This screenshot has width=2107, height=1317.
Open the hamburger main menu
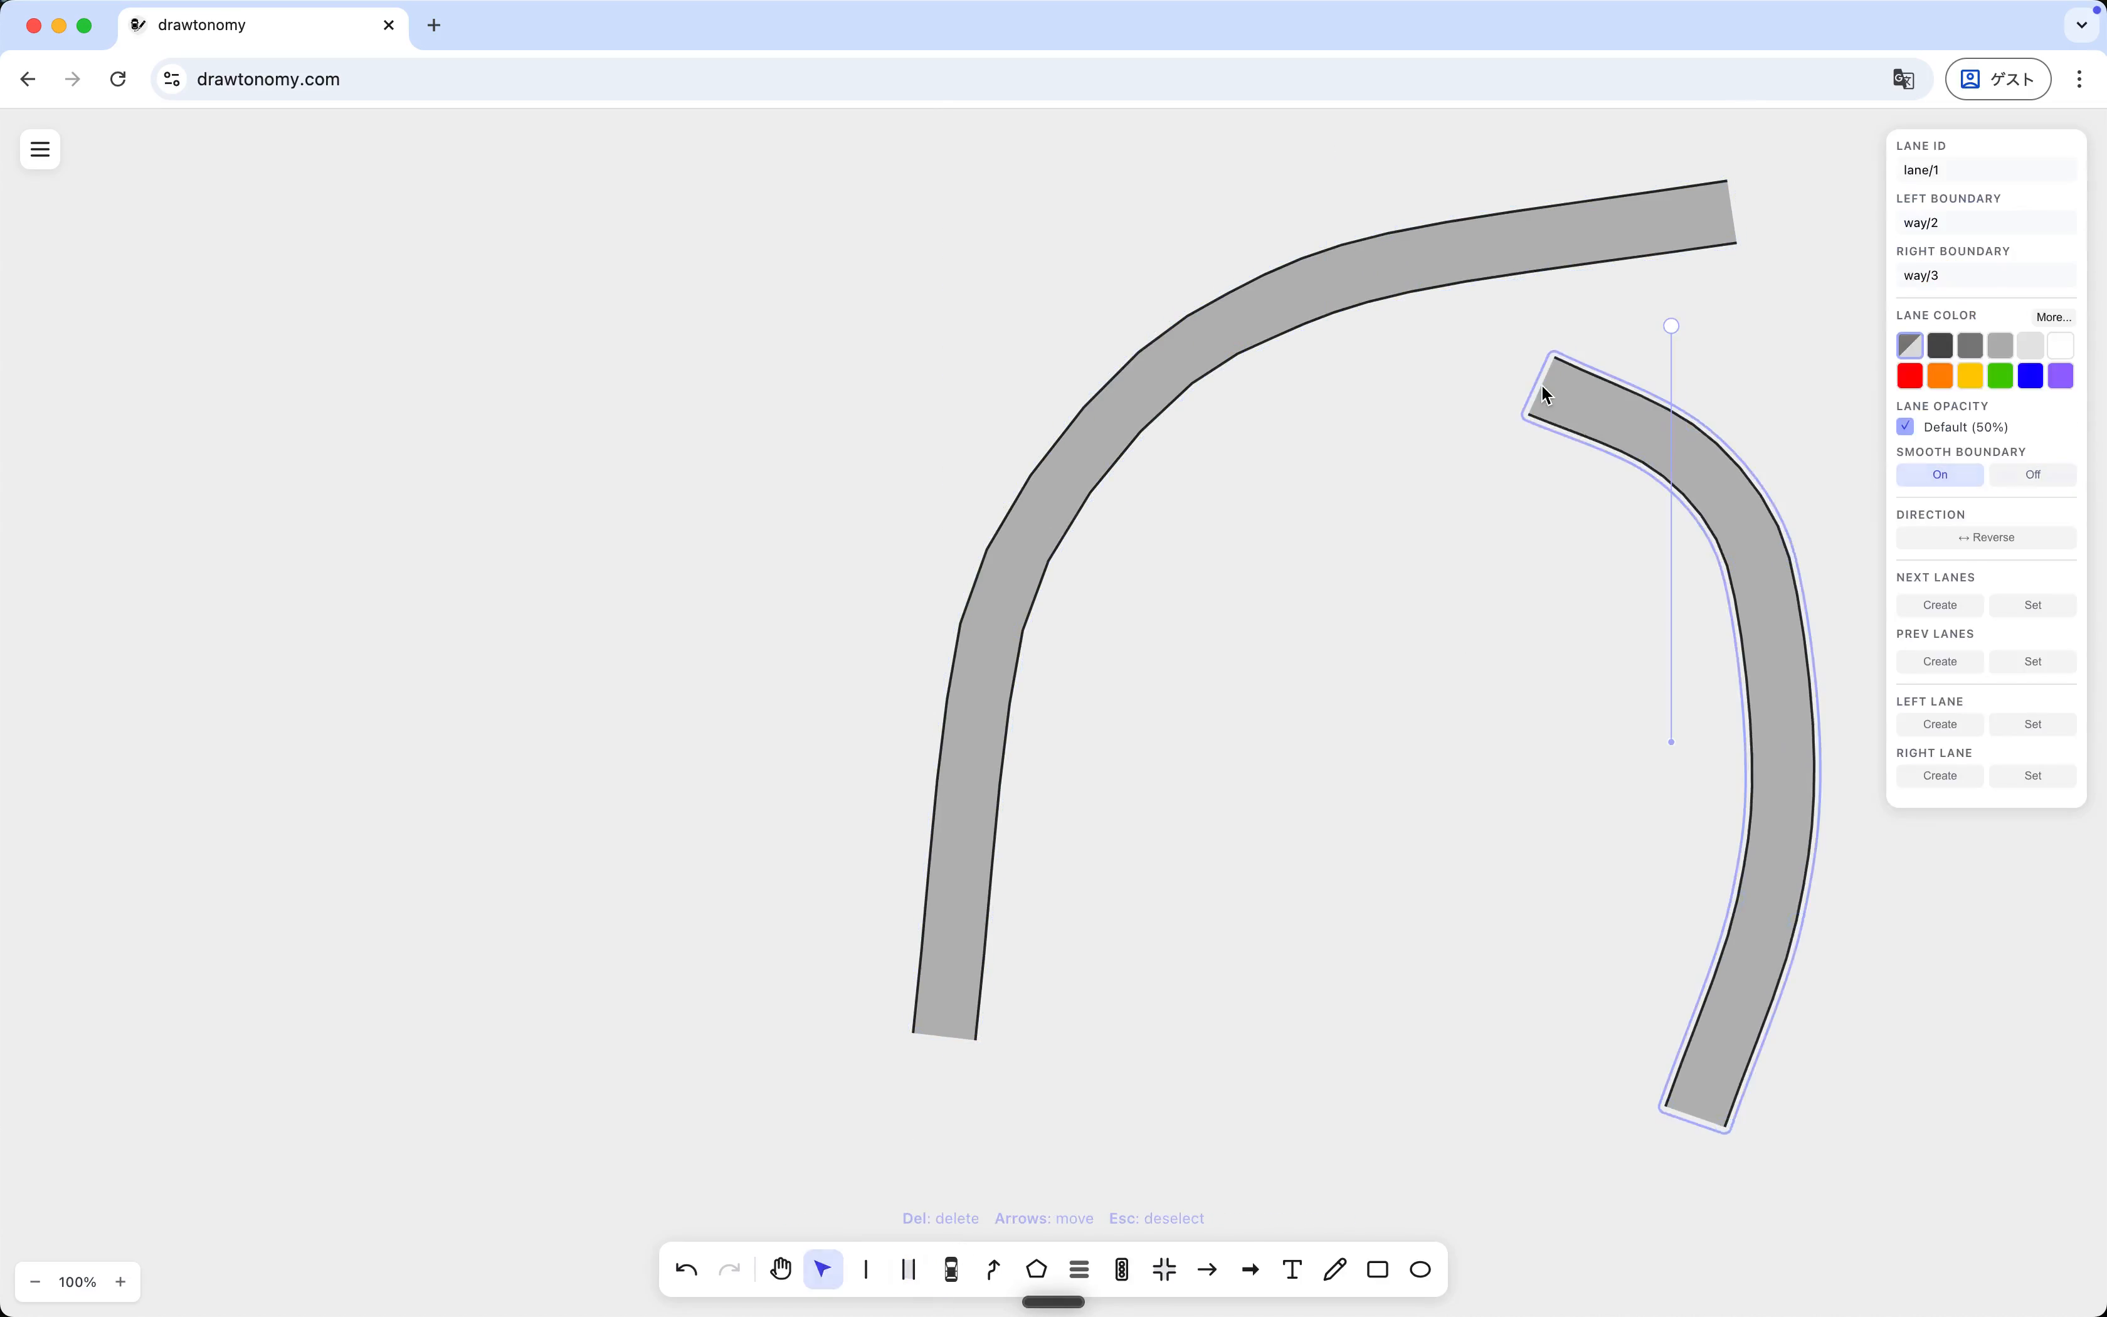[40, 149]
